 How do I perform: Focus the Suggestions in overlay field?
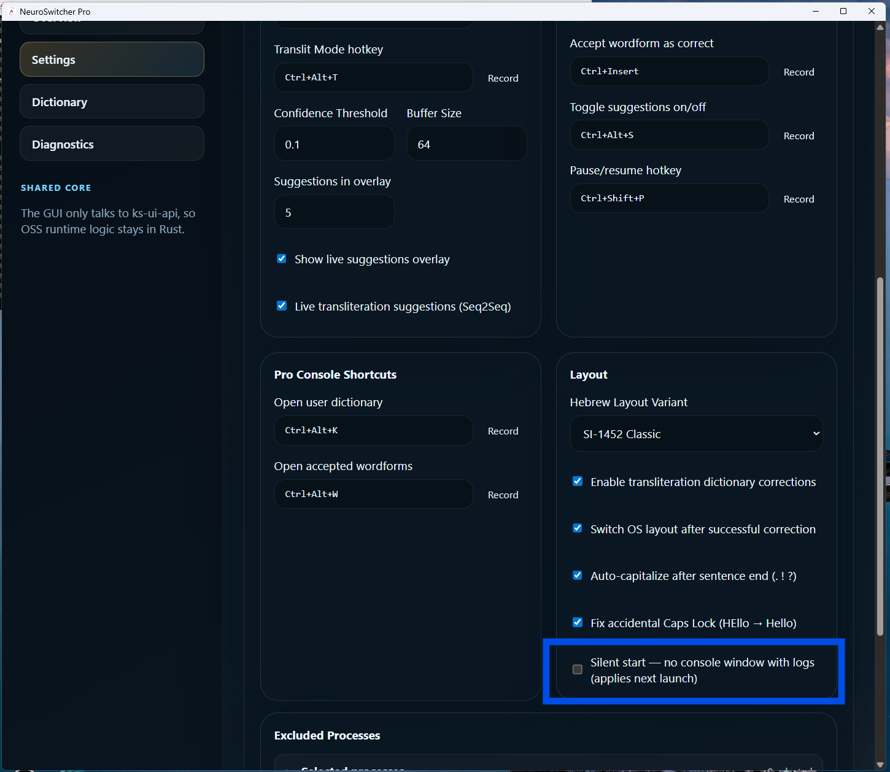click(334, 212)
